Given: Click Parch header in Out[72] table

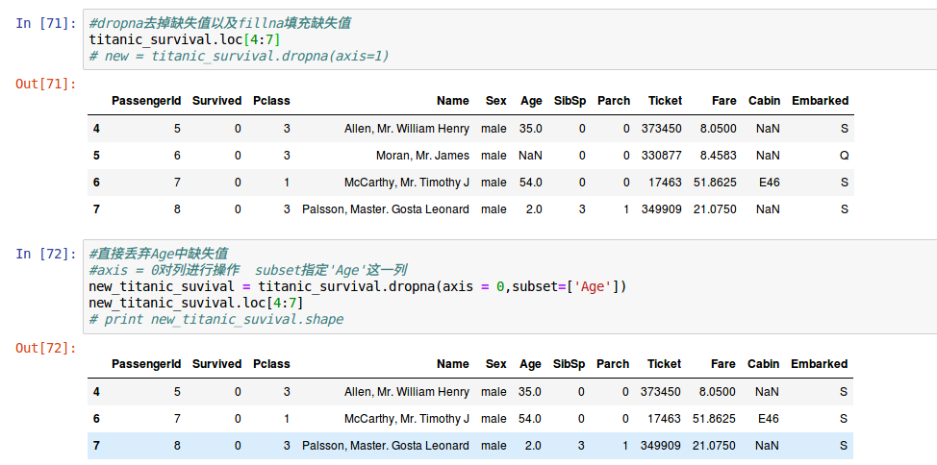Looking at the screenshot, I should [613, 364].
